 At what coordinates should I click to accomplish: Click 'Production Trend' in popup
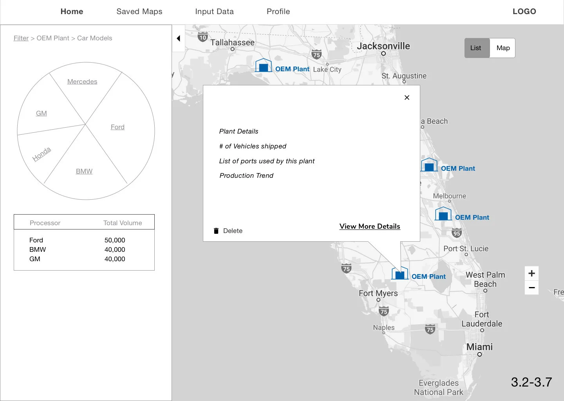tap(246, 175)
